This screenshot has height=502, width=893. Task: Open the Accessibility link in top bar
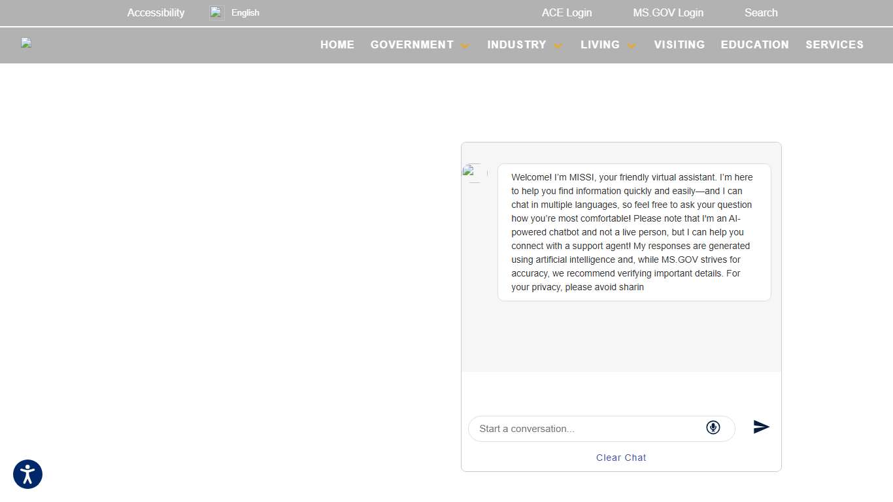coord(156,12)
